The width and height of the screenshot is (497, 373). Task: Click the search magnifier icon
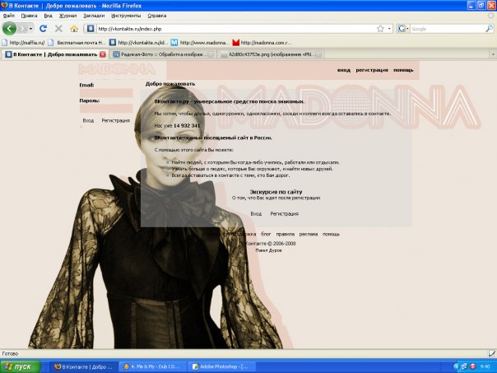pos(490,29)
